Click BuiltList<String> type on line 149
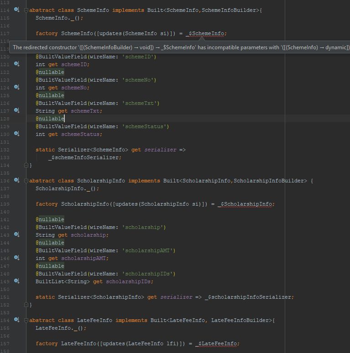350x353 pixels. point(63,282)
